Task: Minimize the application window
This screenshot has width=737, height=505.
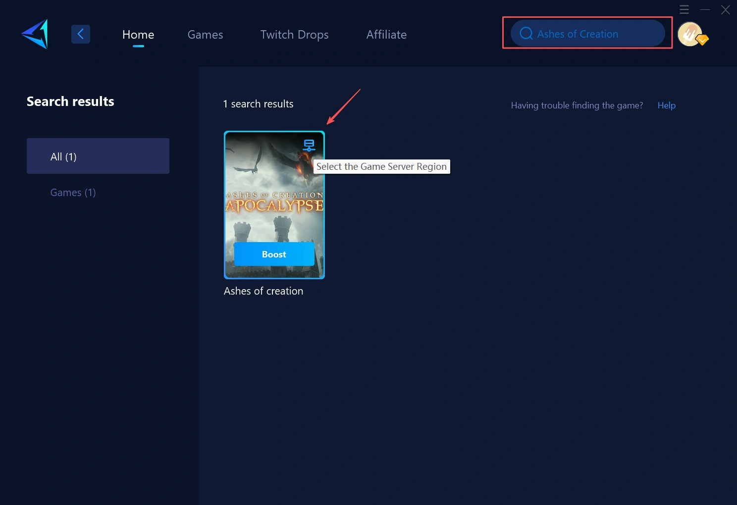Action: click(705, 9)
